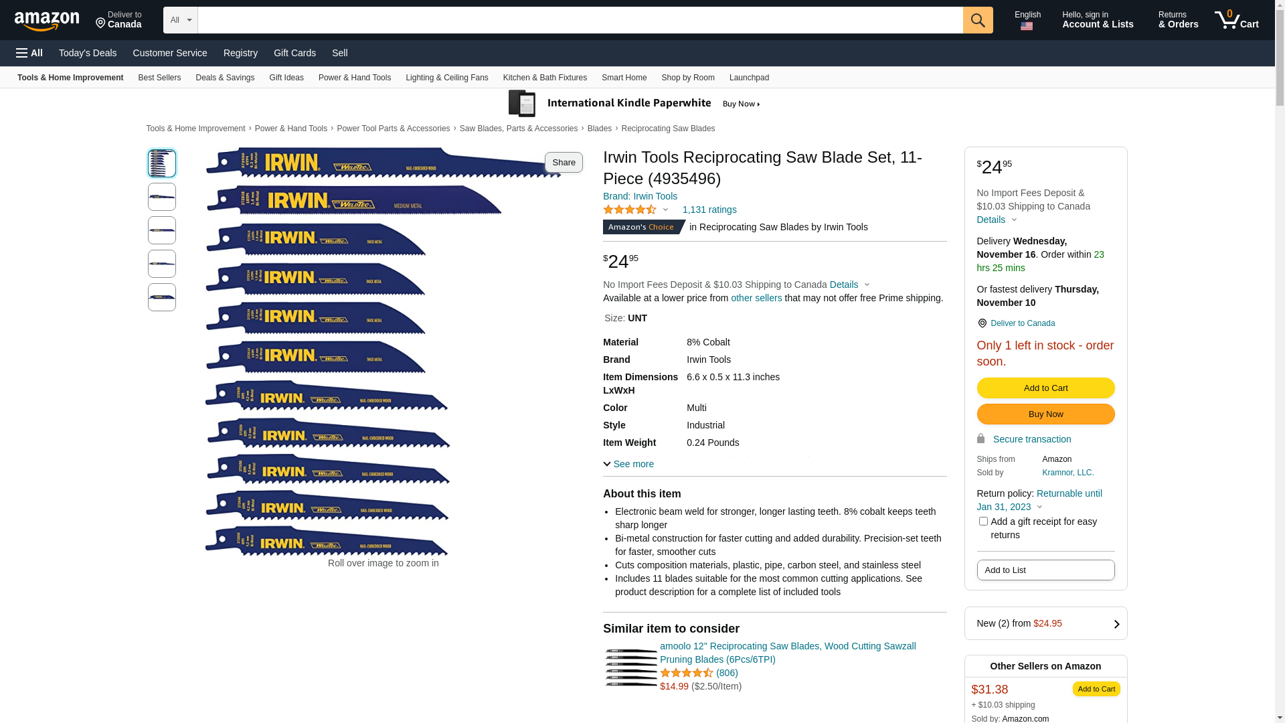This screenshot has width=1285, height=723.
Task: Expand shipping Details near main price
Action: tap(850, 285)
